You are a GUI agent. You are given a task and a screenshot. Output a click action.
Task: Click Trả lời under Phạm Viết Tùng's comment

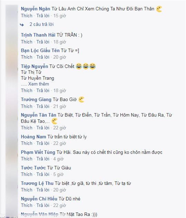coord(43,159)
